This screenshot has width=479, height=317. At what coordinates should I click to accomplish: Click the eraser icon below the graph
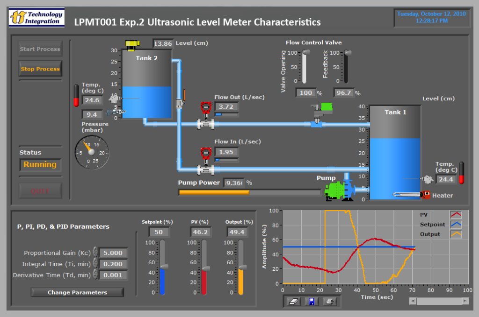[x=294, y=302]
